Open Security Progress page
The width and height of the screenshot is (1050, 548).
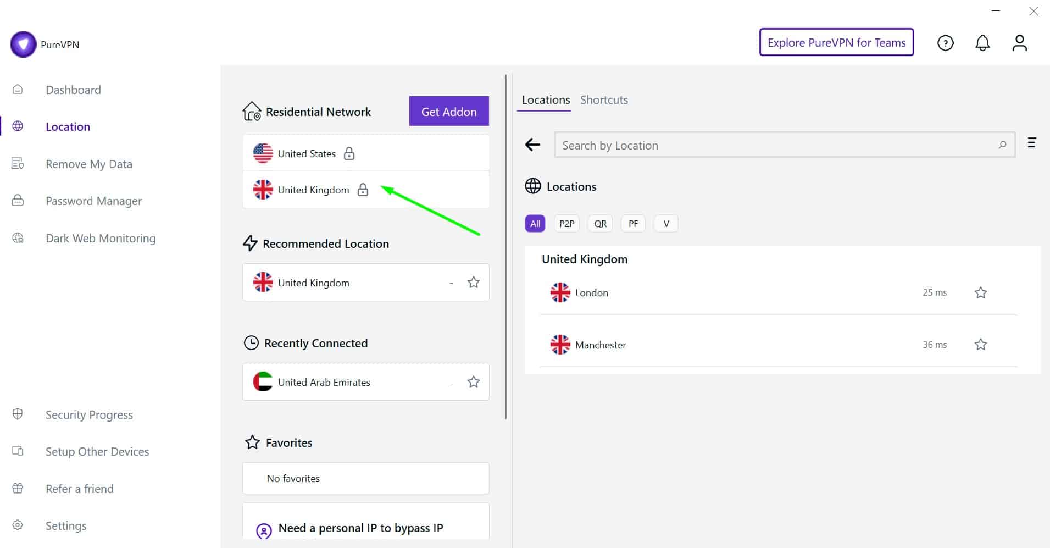pyautogui.click(x=89, y=414)
